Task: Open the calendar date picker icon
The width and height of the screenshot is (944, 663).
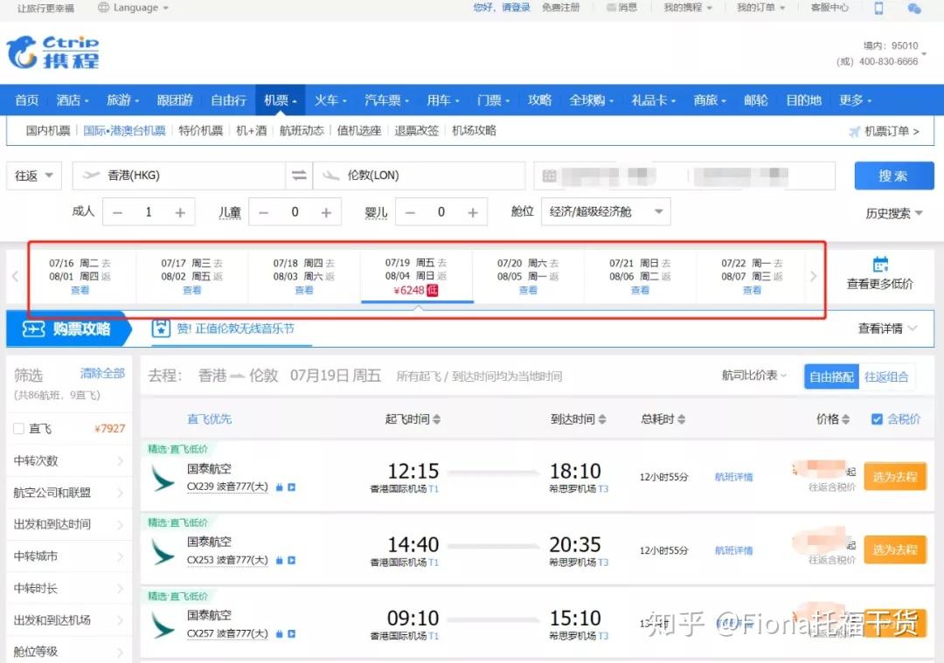Action: click(x=549, y=176)
